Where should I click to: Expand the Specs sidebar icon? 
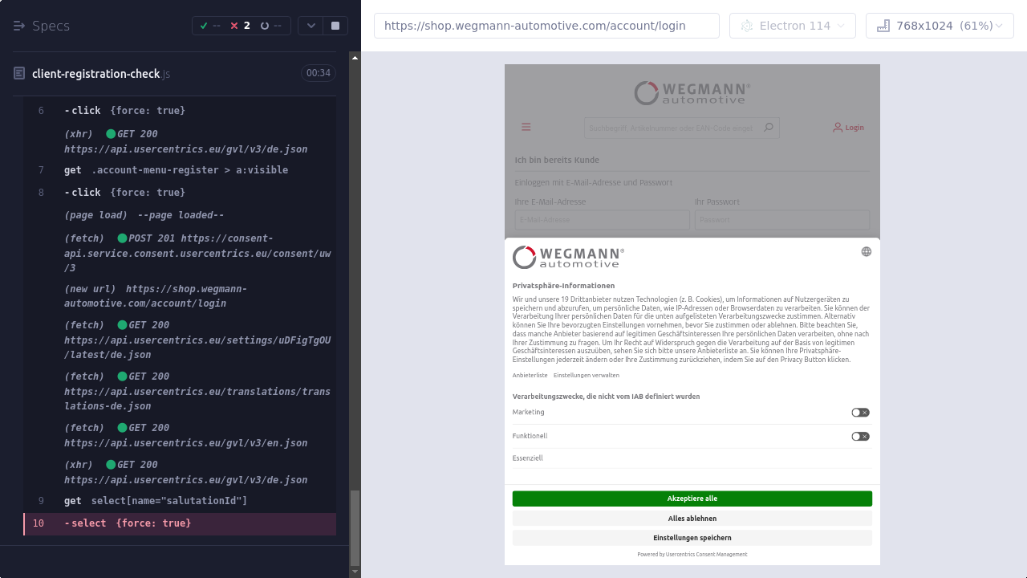click(x=19, y=26)
